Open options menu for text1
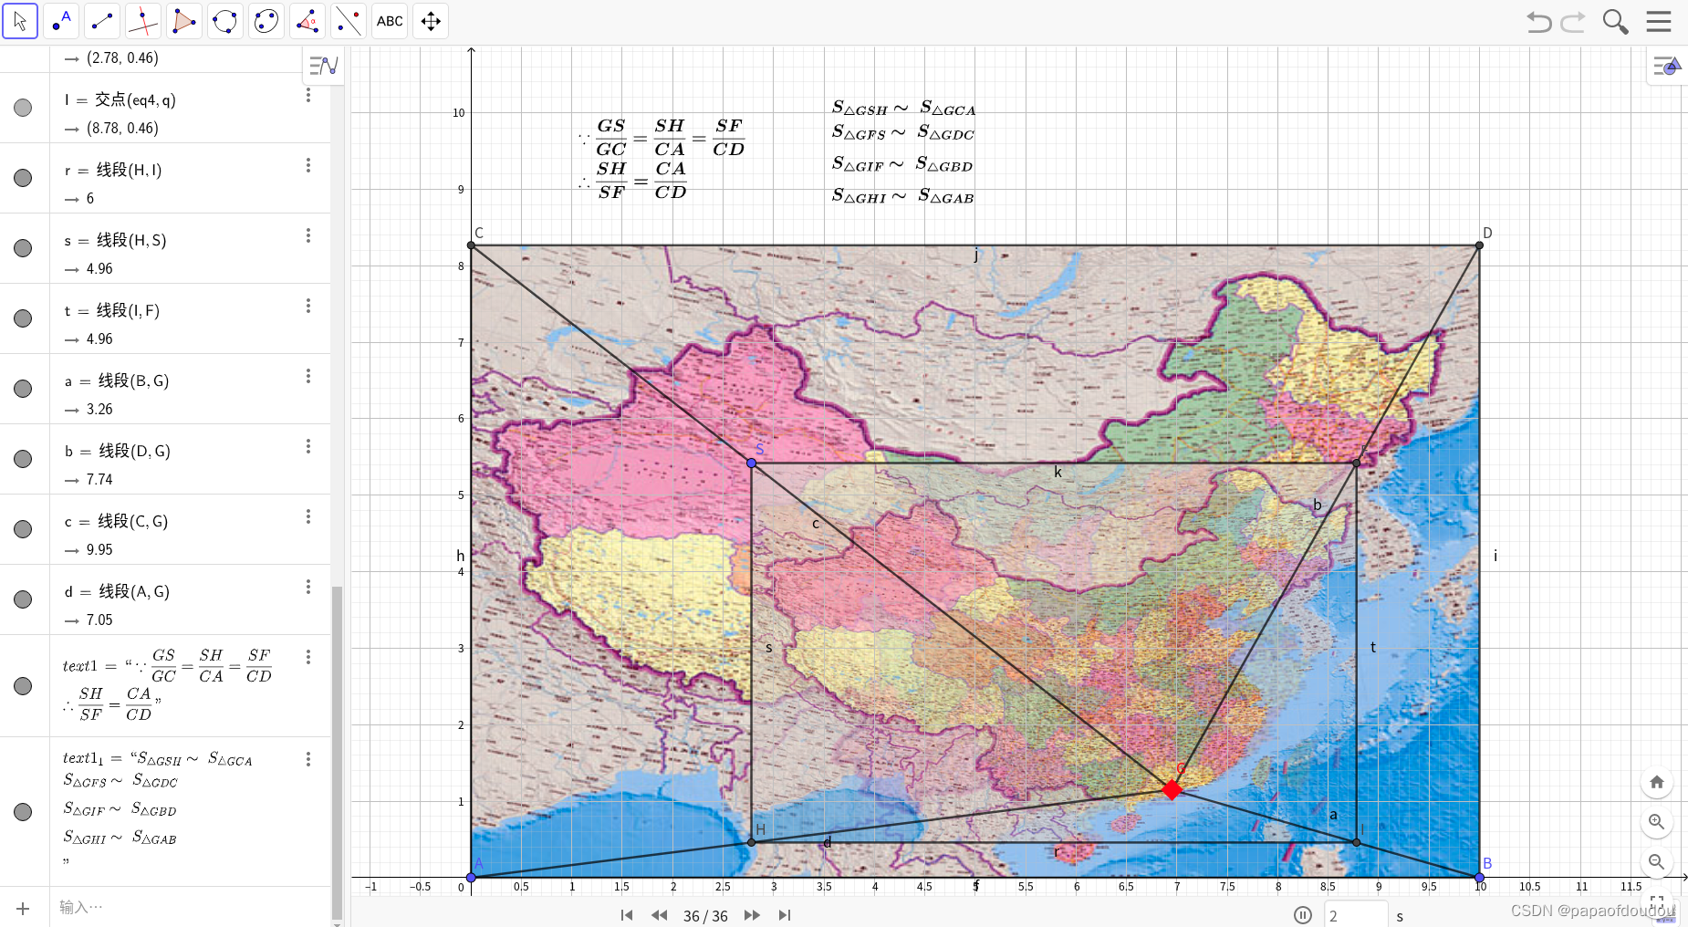 coord(308,657)
